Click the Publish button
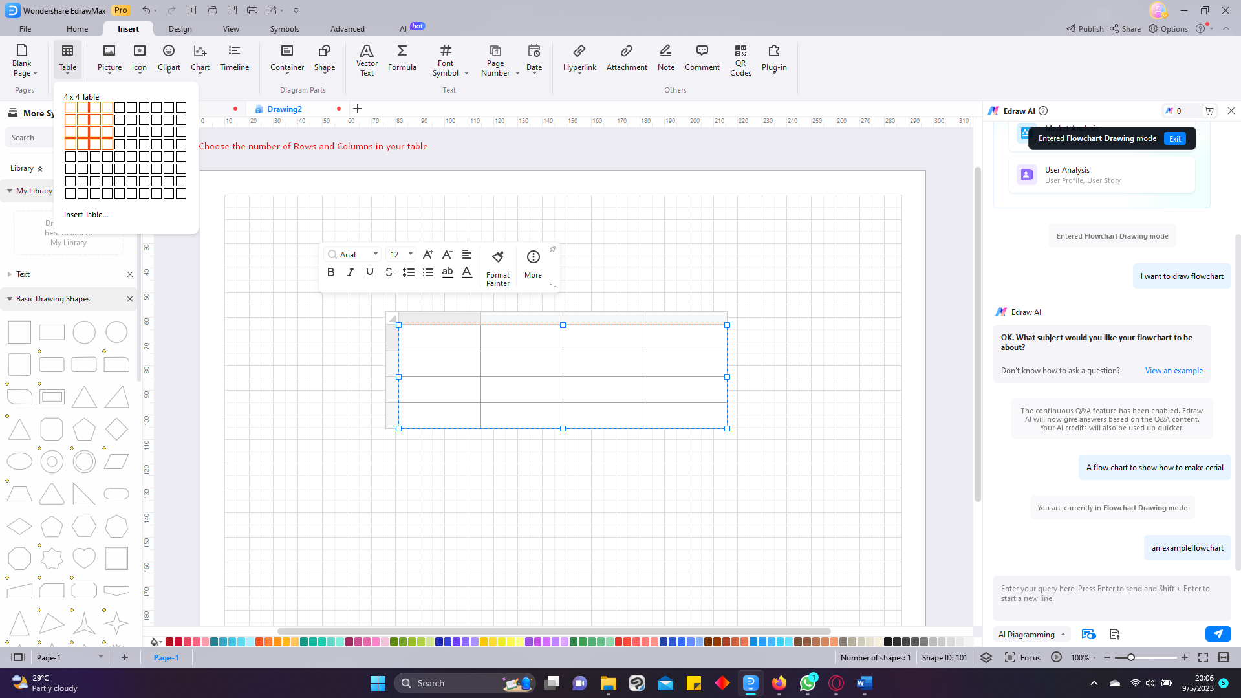The image size is (1241, 698). 1085,28
